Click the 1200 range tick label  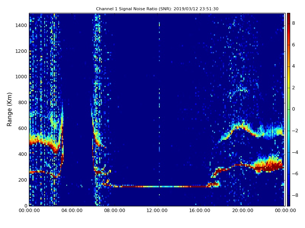click(x=21, y=51)
